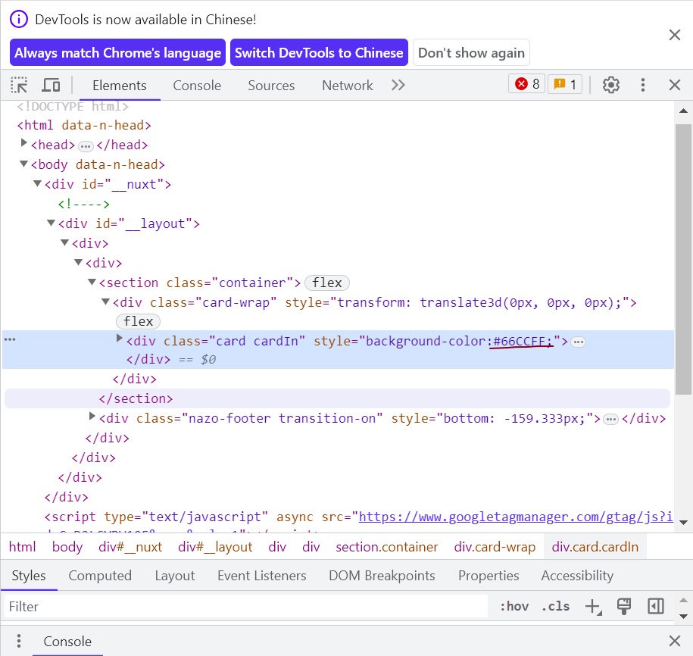Open the Properties pane tab
This screenshot has width=693, height=656.
coord(489,576)
